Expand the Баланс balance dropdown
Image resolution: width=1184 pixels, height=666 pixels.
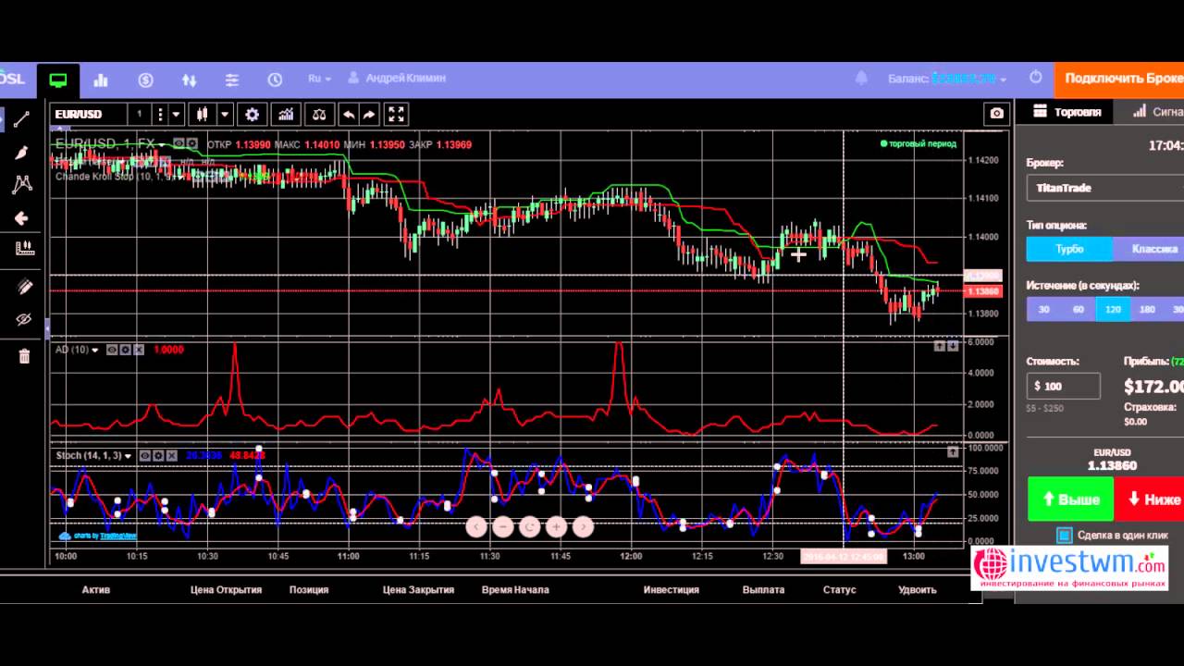[x=948, y=79]
